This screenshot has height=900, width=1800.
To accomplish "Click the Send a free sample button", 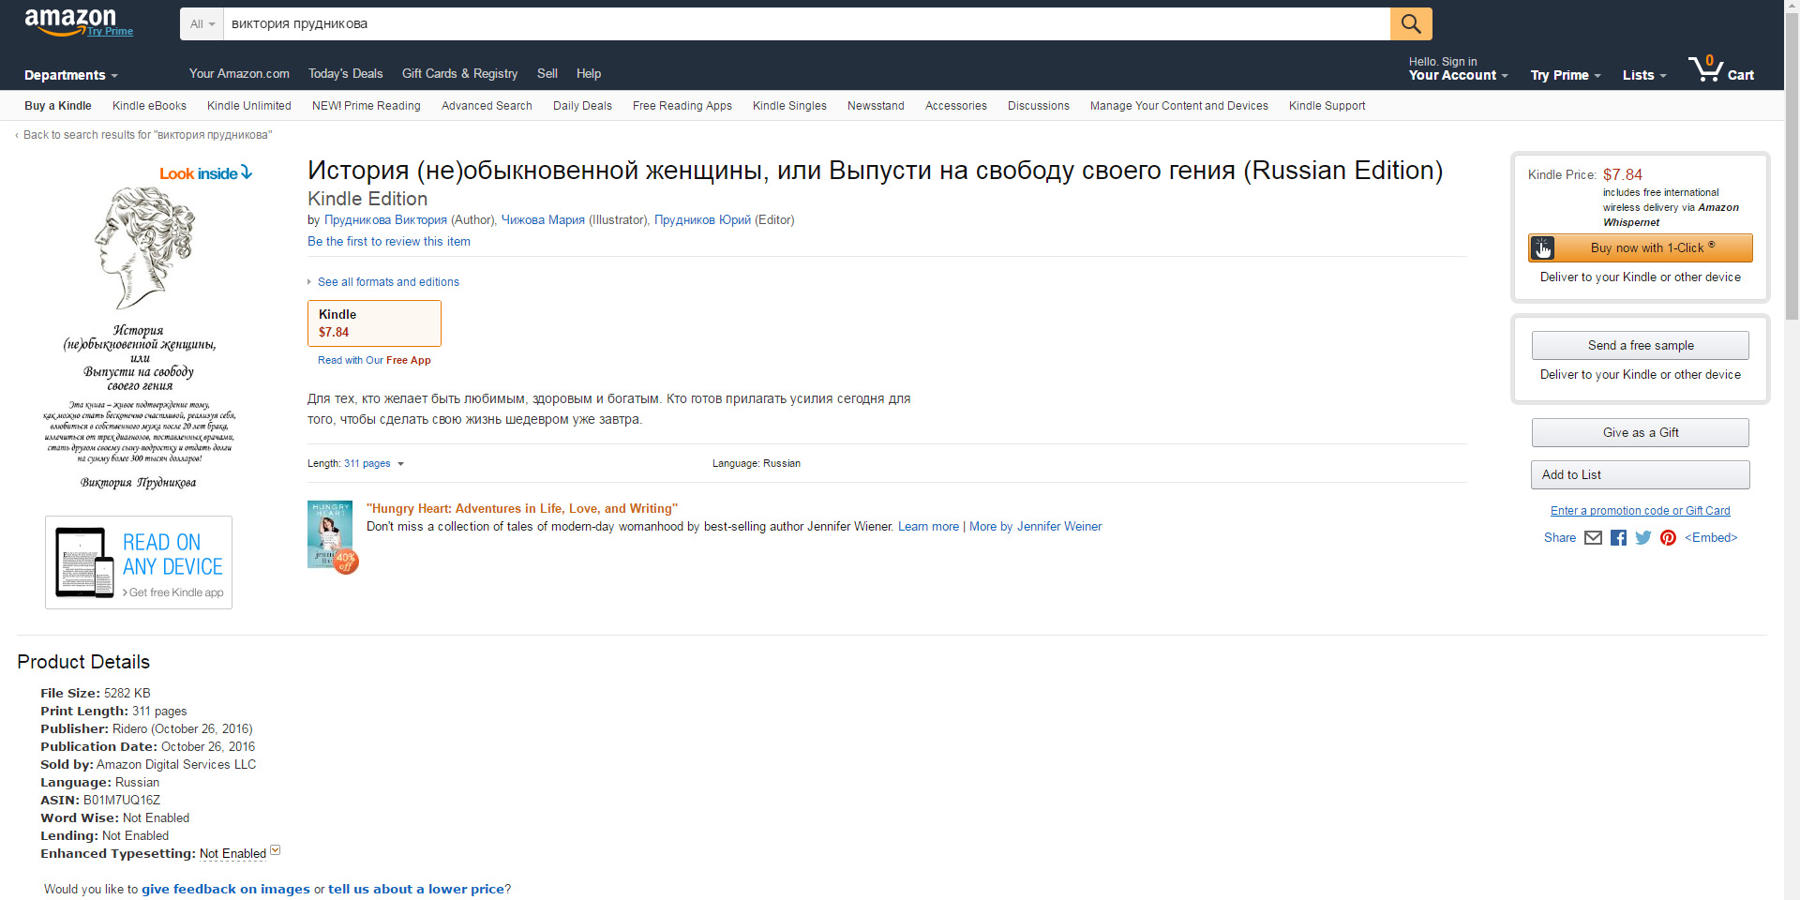I will [1641, 345].
